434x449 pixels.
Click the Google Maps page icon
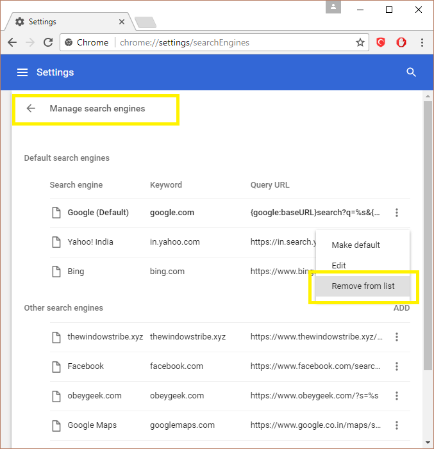coord(56,425)
